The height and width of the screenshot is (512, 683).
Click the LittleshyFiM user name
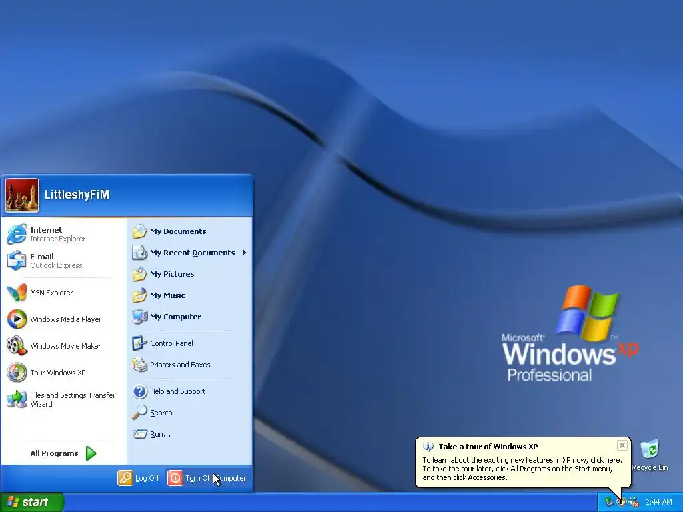point(77,195)
